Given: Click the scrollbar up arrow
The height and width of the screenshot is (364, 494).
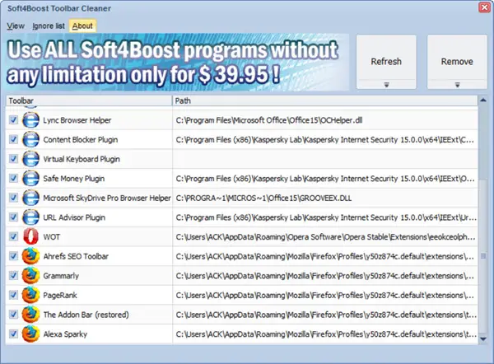Looking at the screenshot, I should tap(482, 100).
